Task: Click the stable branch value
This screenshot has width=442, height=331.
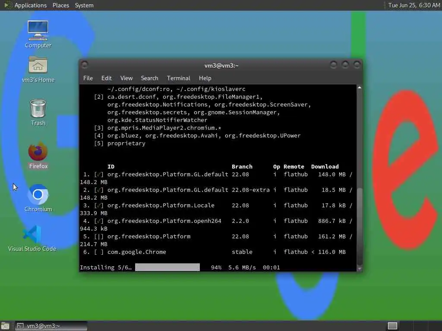Action: pos(242,252)
